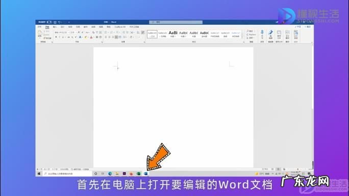Switch to Print Layout view in status bar

coord(278,169)
